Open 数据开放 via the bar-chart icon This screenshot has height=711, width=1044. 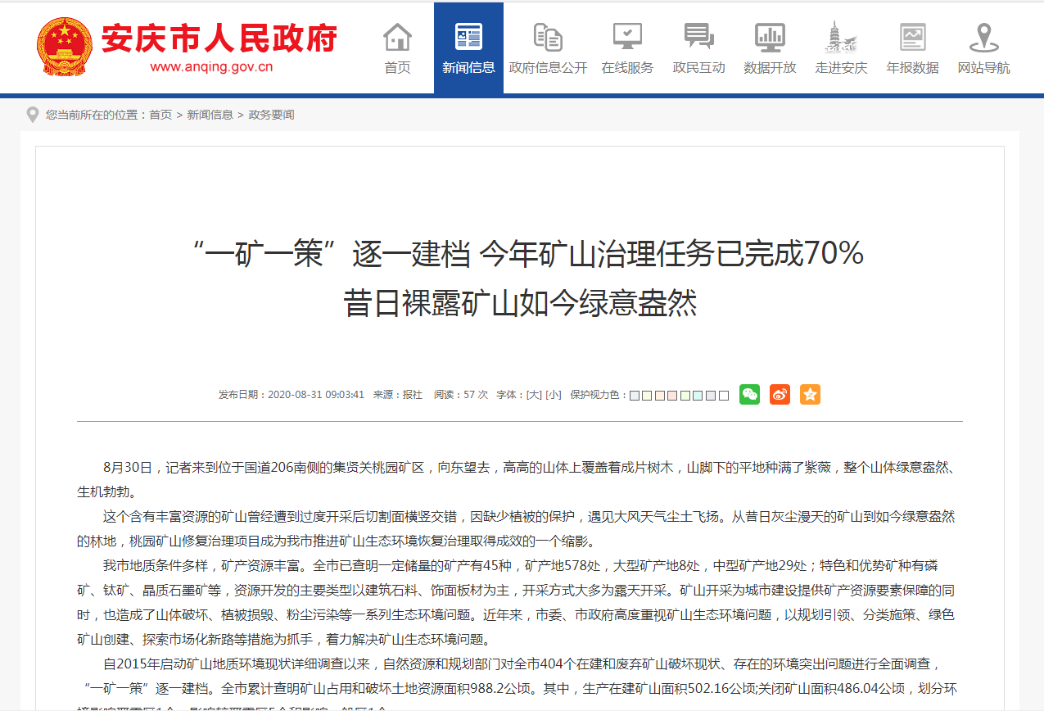pyautogui.click(x=770, y=36)
